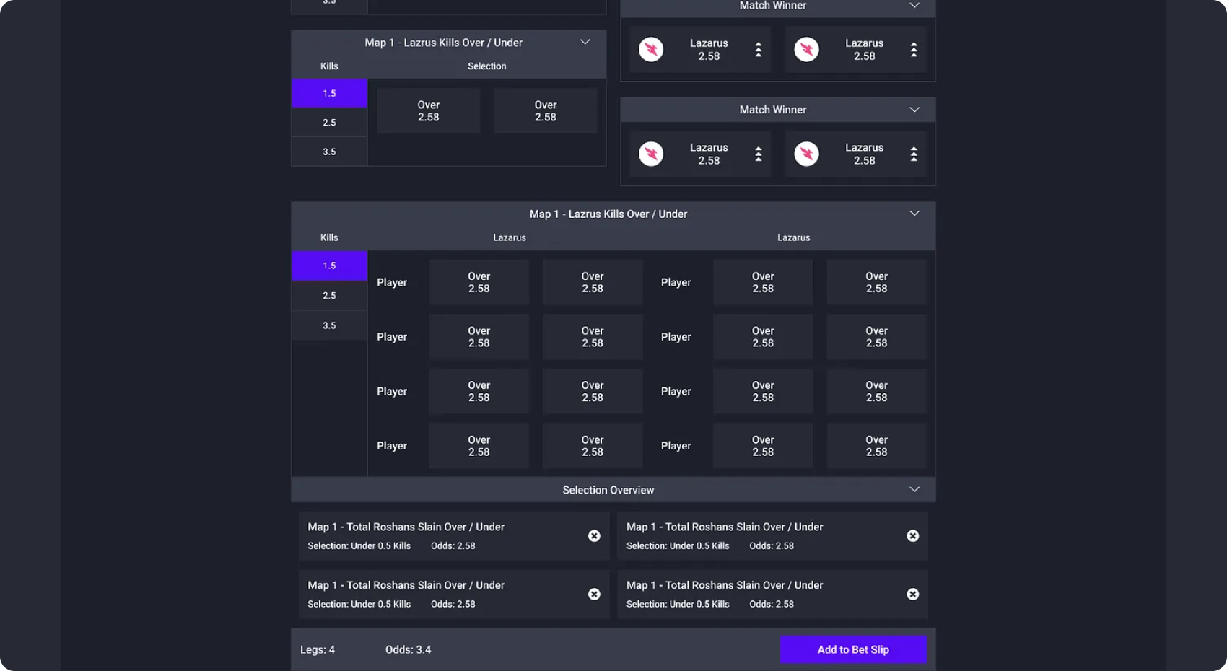Select Over 2.58 for the last player row
1227x671 pixels.
[x=479, y=445]
